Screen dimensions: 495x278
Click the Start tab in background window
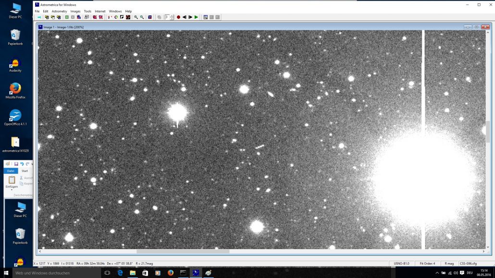tap(25, 171)
